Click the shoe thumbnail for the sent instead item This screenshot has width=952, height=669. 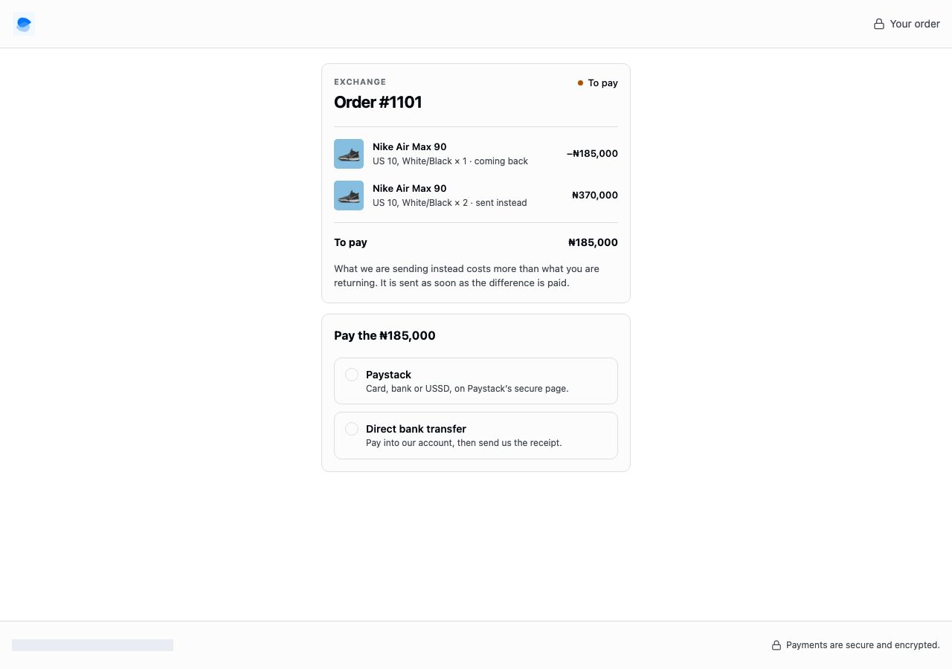(349, 195)
